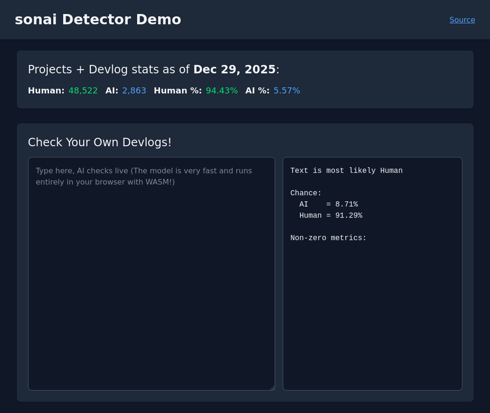Image resolution: width=490 pixels, height=413 pixels.
Task: Click the sonai Detector Demo title
Action: [x=98, y=20]
